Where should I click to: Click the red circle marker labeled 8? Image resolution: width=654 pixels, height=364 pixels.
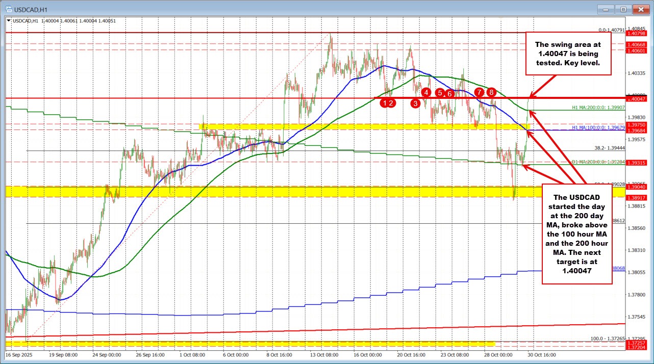[x=491, y=92]
